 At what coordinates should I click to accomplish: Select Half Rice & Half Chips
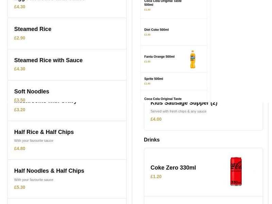44,132
